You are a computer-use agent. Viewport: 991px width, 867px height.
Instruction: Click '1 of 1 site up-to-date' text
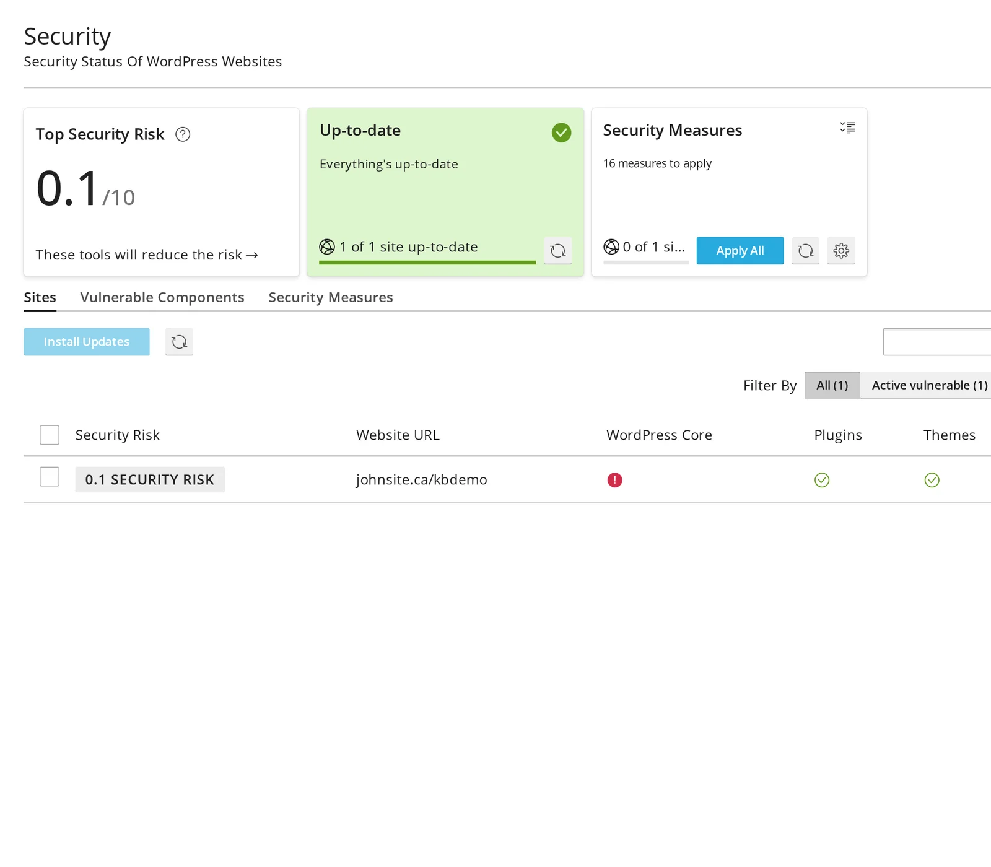coord(409,247)
